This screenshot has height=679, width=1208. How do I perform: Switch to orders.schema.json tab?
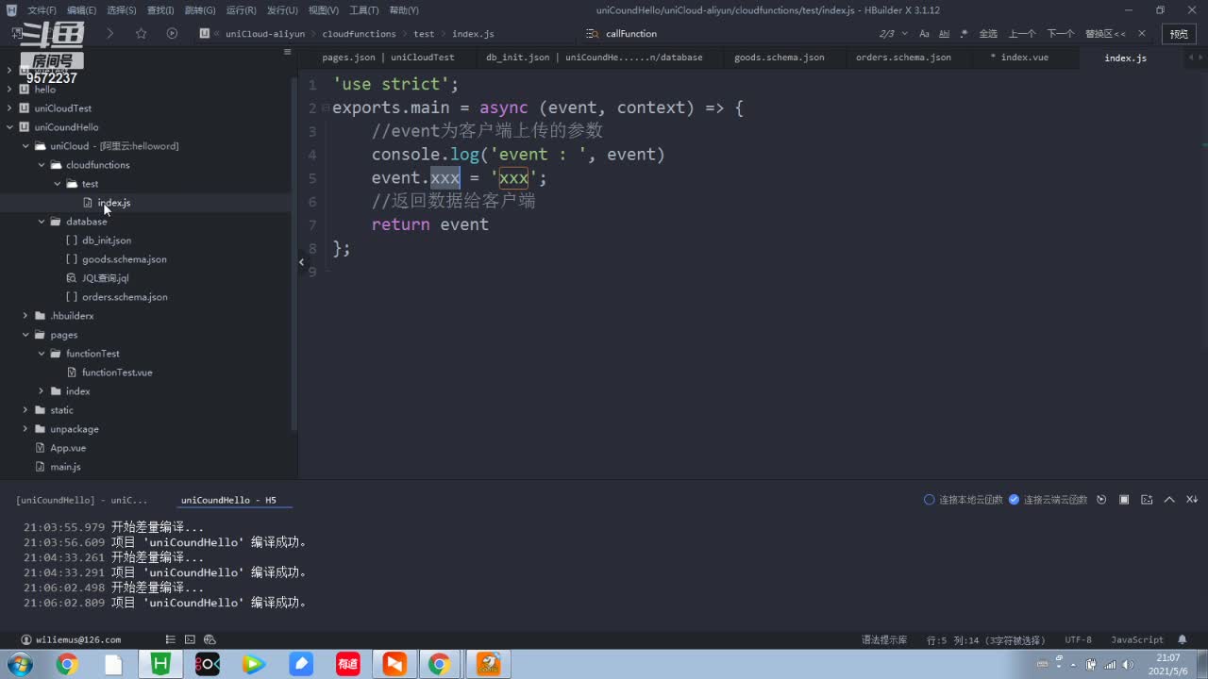click(903, 58)
